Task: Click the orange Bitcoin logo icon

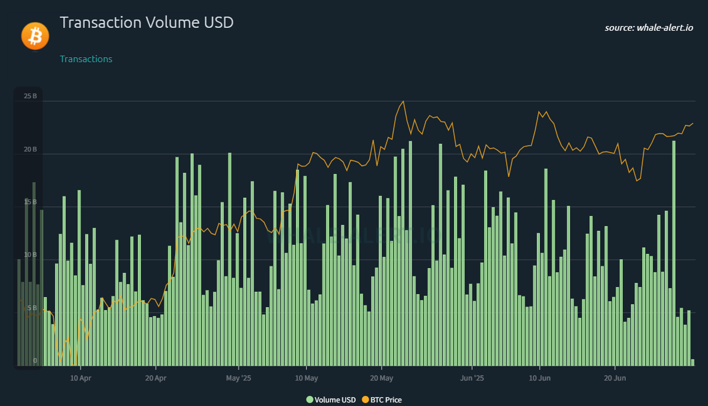Action: (x=35, y=35)
